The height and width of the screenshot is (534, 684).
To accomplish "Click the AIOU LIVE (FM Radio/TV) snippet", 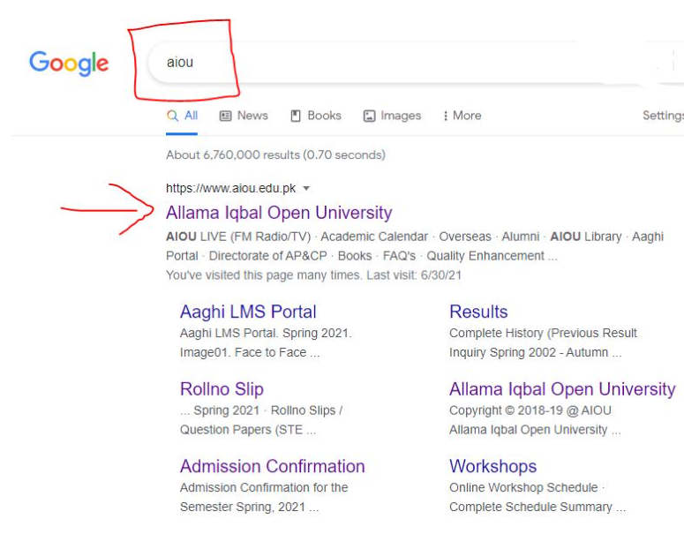I will (x=238, y=237).
